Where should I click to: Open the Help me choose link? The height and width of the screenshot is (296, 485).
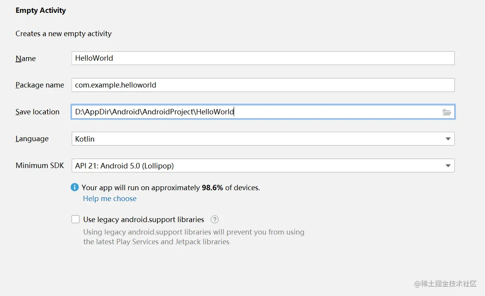110,198
